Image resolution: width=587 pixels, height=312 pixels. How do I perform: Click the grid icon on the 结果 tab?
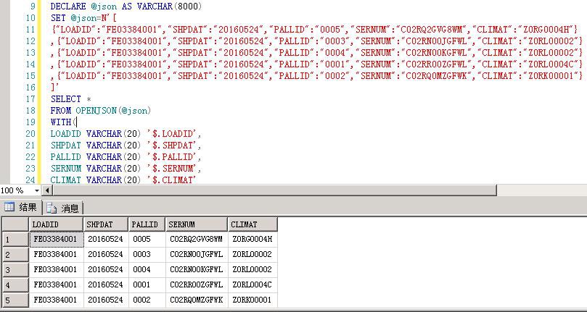pos(9,208)
